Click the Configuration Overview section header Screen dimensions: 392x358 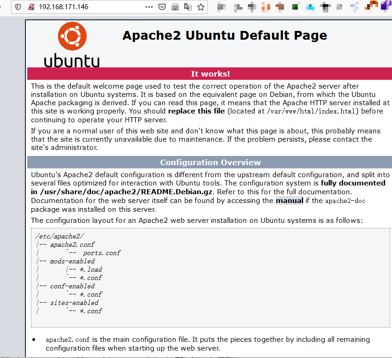coord(210,162)
